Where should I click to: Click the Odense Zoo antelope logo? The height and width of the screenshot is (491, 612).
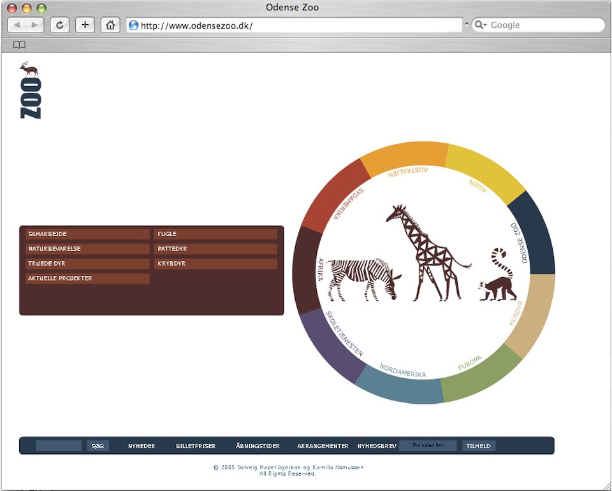pyautogui.click(x=30, y=90)
